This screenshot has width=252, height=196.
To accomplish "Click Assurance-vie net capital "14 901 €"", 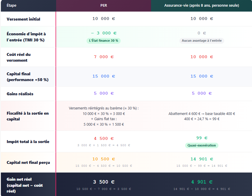I will pyautogui.click(x=202, y=159).
